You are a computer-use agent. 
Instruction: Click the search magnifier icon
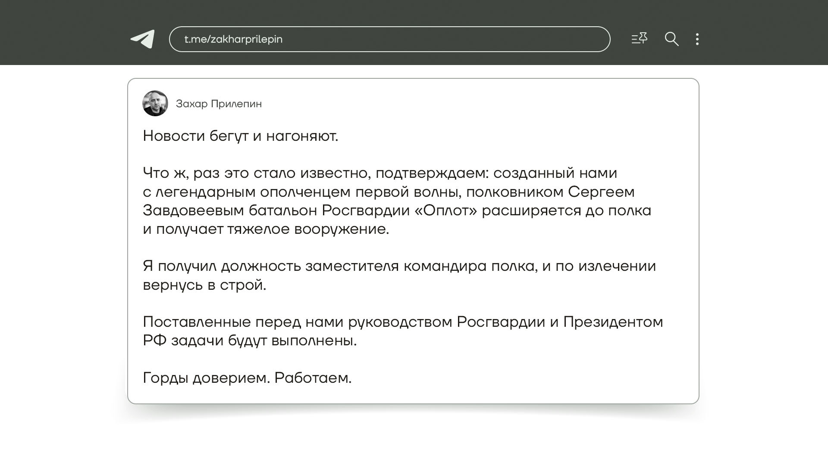671,39
